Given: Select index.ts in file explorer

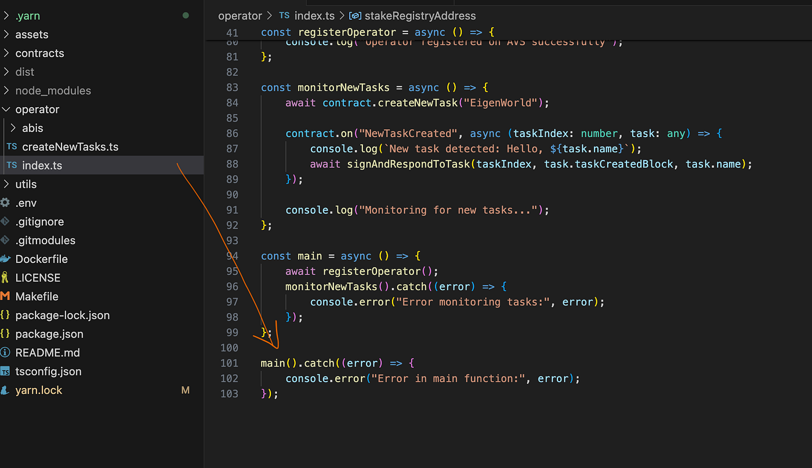Looking at the screenshot, I should click(x=42, y=166).
